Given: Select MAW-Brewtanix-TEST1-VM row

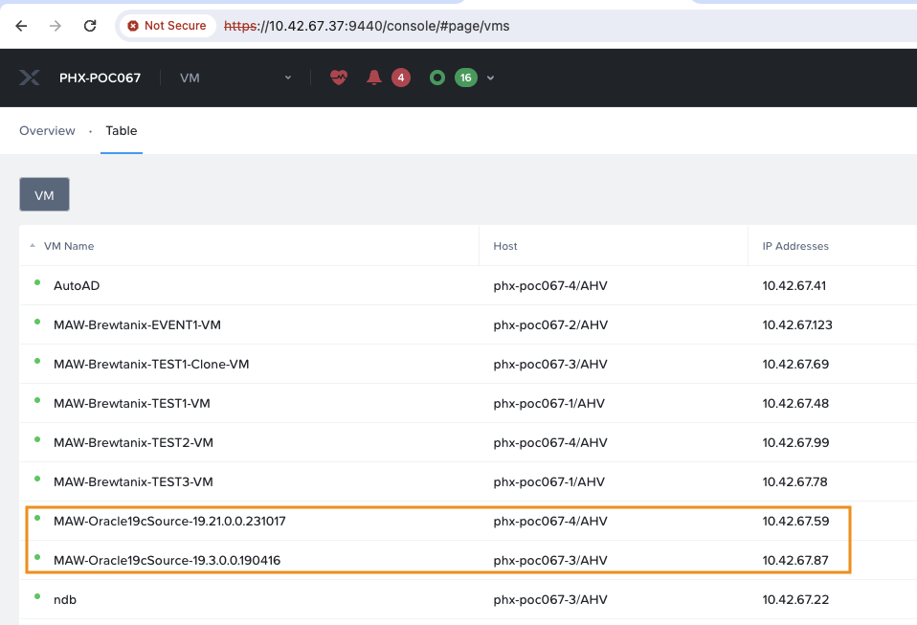Looking at the screenshot, I should (468, 403).
